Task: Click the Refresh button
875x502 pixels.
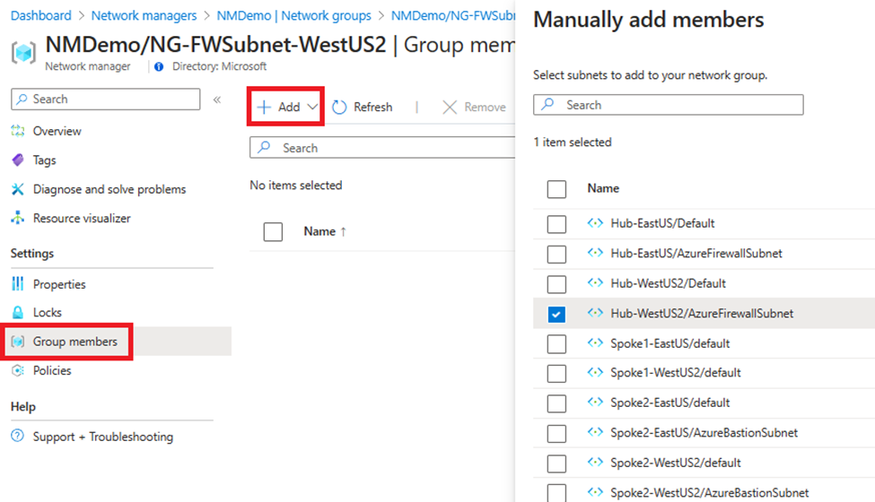Action: point(363,107)
